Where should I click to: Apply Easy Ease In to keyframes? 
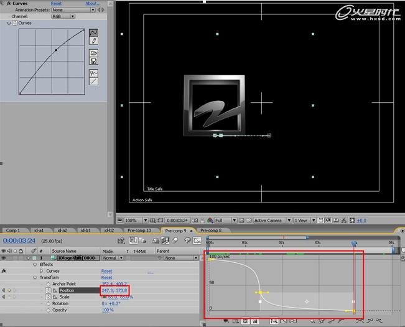point(370,321)
